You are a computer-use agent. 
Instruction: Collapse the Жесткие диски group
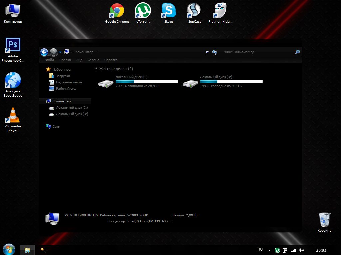click(96, 69)
